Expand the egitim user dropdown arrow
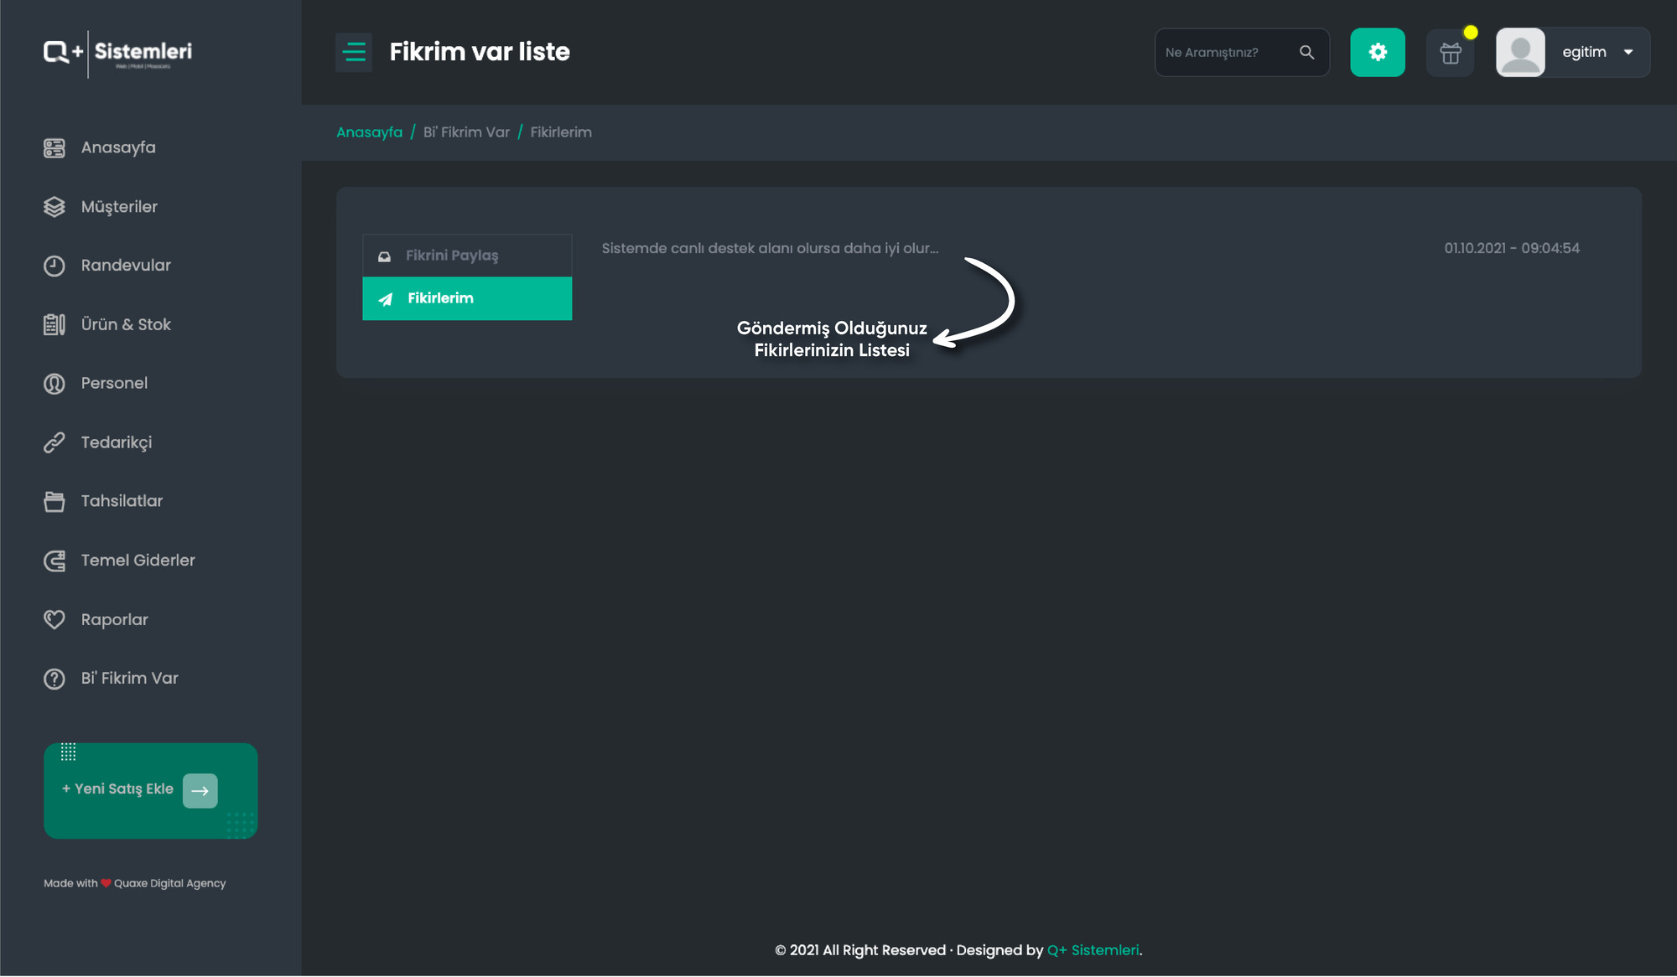1677x977 pixels. click(x=1628, y=52)
